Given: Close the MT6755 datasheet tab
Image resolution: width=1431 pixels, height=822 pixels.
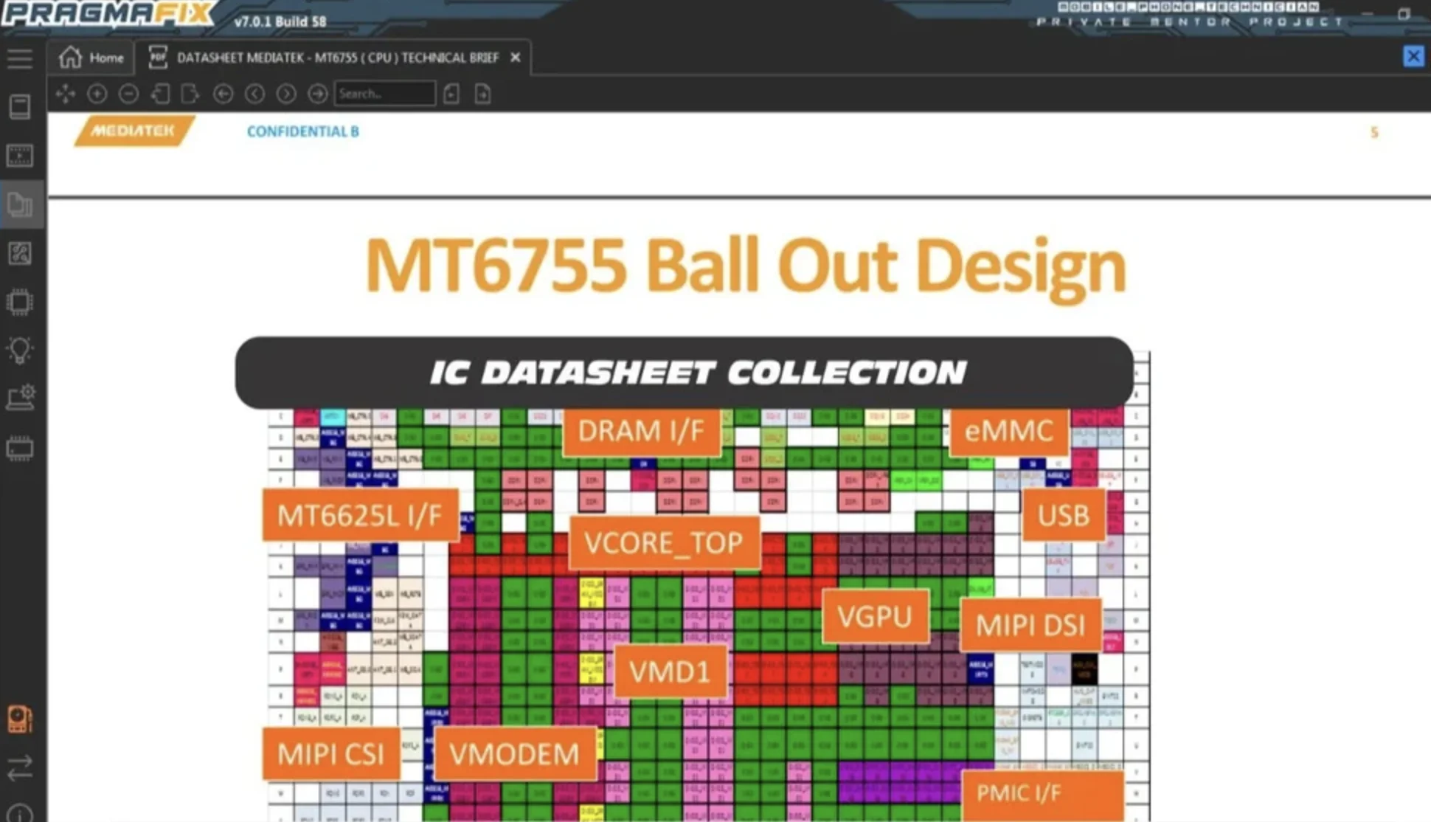Looking at the screenshot, I should tap(515, 58).
